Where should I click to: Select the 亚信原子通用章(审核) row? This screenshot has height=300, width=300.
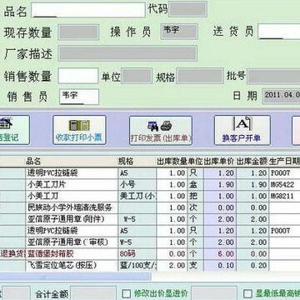coord(150,242)
